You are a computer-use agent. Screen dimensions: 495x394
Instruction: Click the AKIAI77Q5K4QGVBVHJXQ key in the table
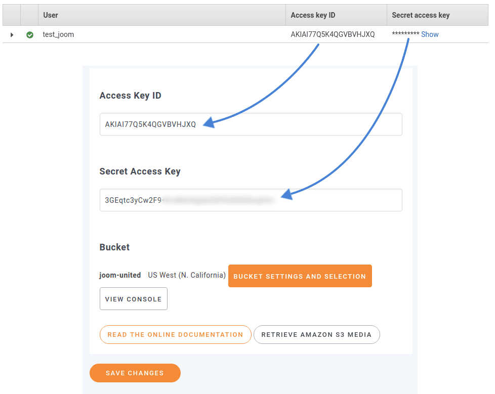coord(333,34)
